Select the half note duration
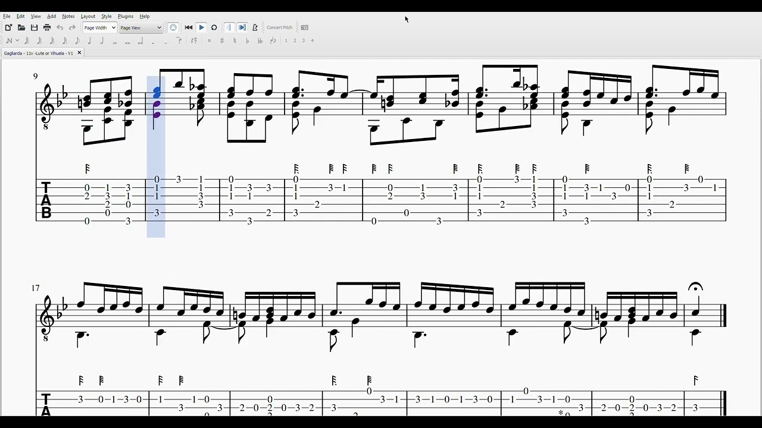 pos(102,40)
